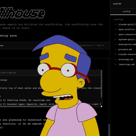Open evaluation.md in config list
136x136 pixels.
point(127,44)
